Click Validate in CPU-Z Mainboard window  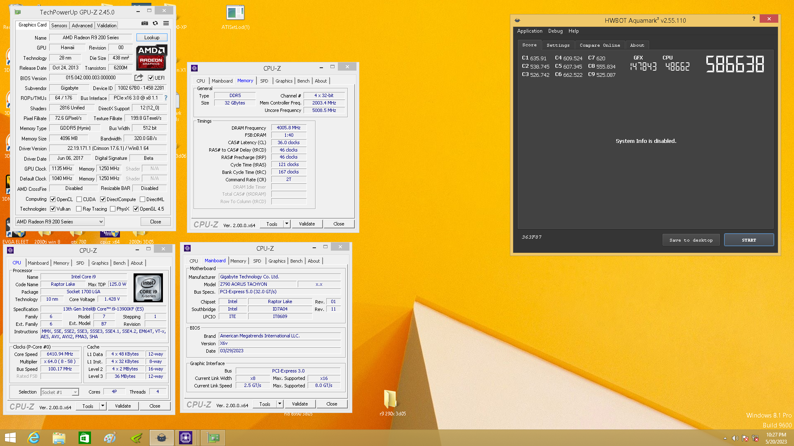click(300, 404)
